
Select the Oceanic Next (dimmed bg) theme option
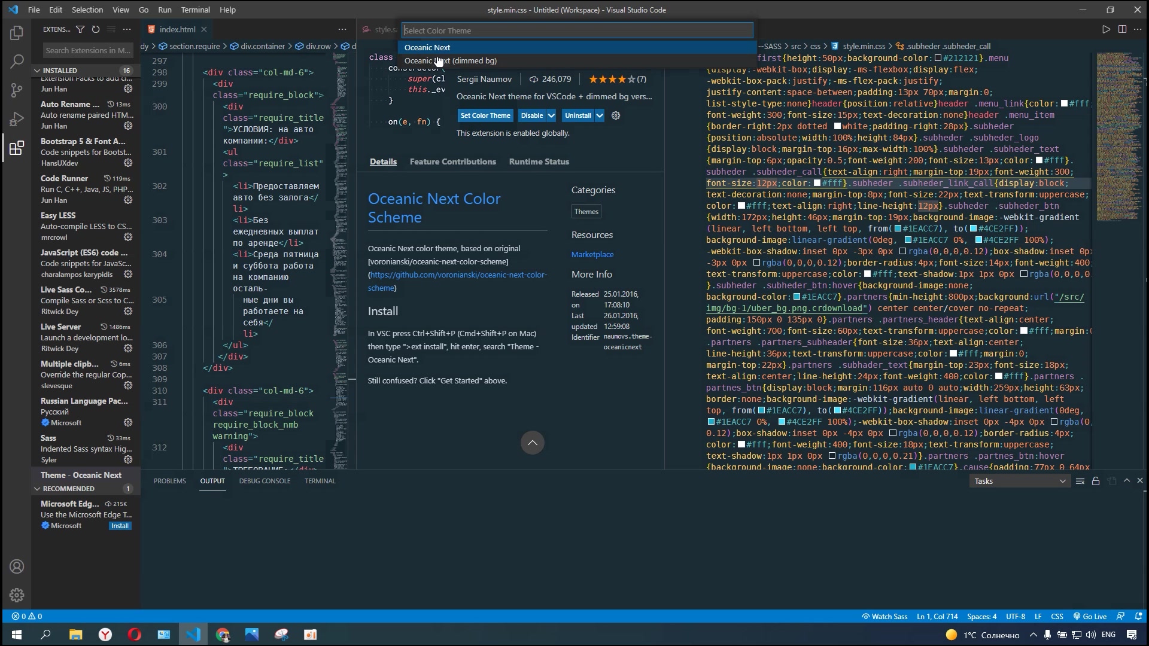click(577, 60)
